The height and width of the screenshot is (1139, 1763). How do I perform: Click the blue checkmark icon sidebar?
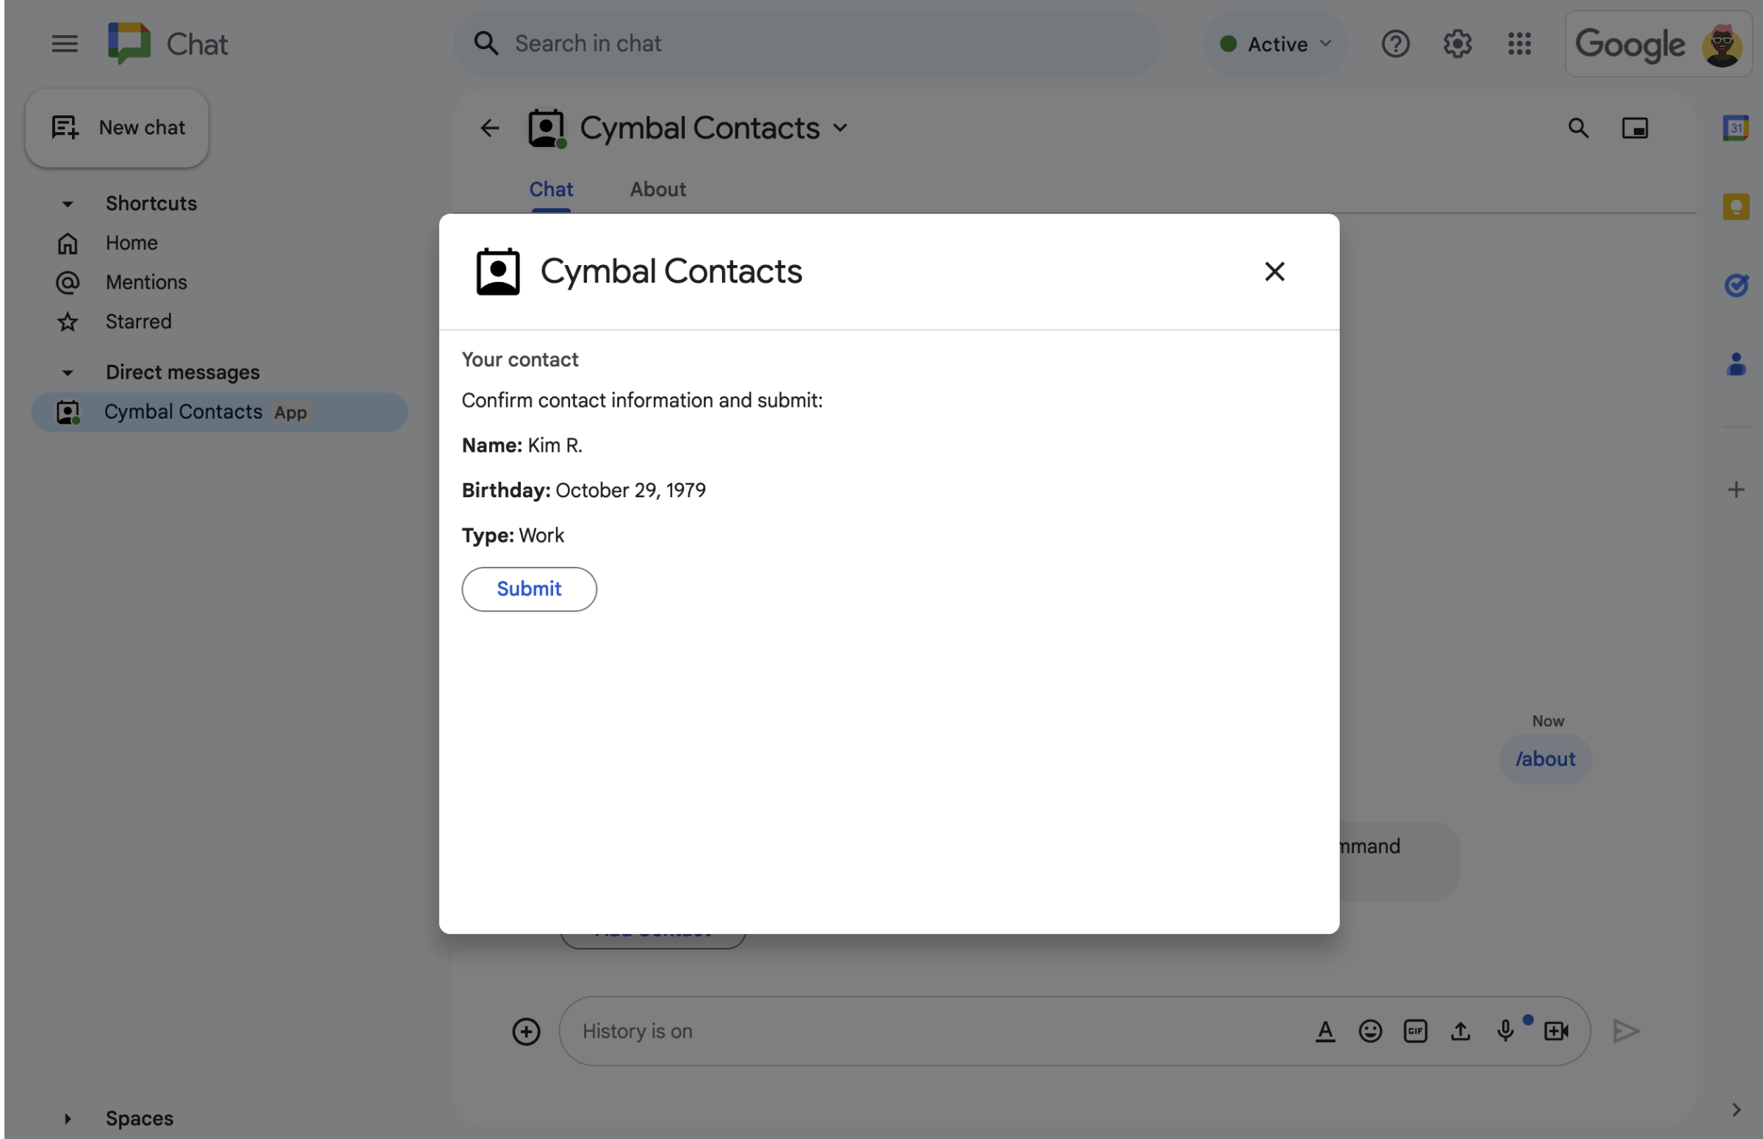[x=1736, y=285]
